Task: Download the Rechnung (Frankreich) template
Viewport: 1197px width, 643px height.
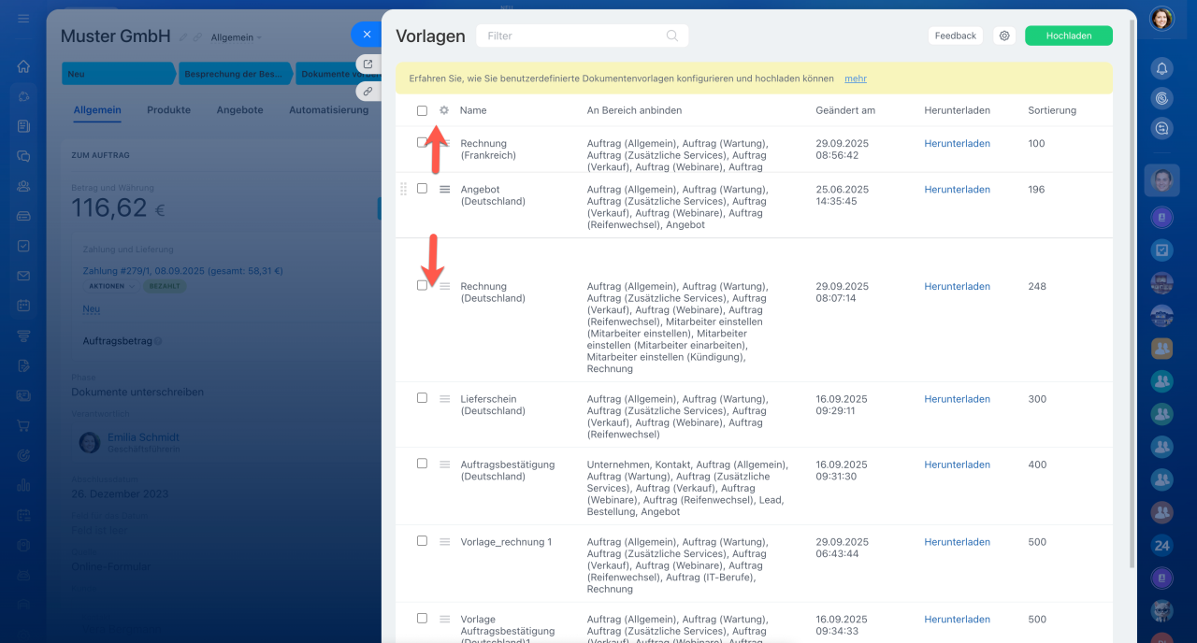Action: [957, 143]
